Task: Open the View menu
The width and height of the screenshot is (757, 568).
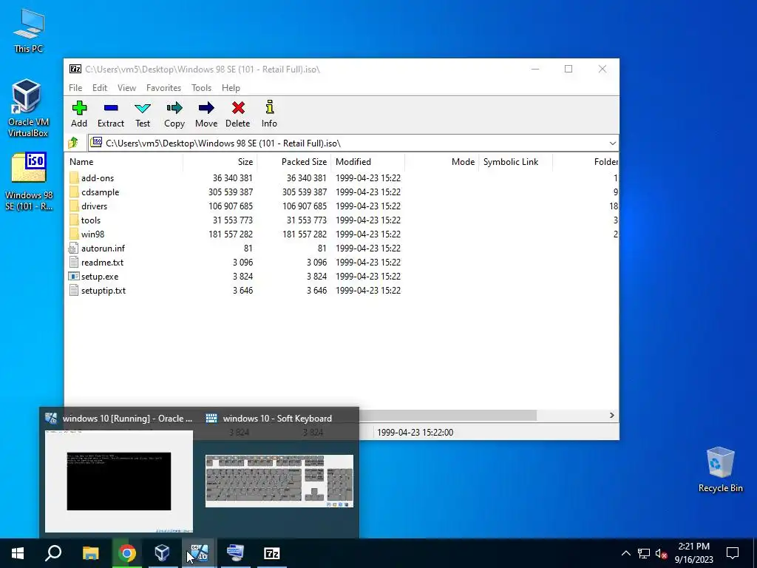Action: click(126, 88)
